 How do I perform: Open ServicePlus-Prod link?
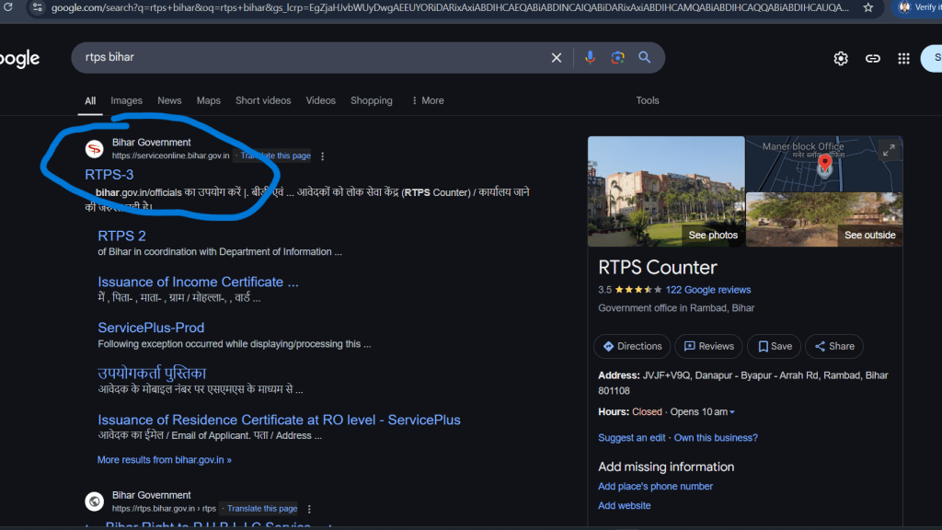point(151,328)
